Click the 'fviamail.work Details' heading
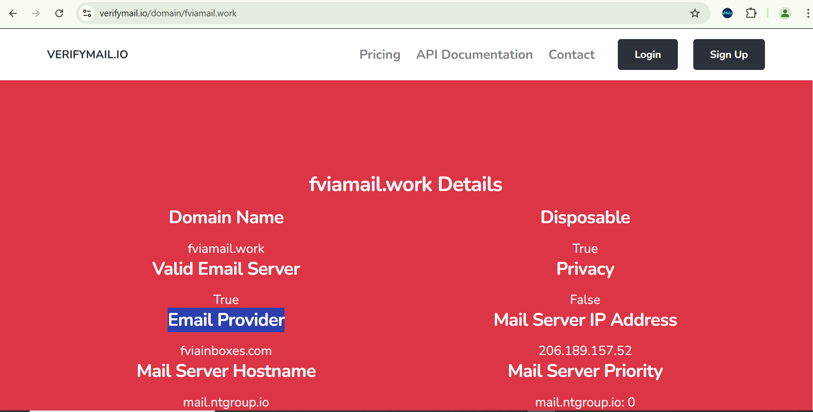Screen dimensions: 813x412 405,185
